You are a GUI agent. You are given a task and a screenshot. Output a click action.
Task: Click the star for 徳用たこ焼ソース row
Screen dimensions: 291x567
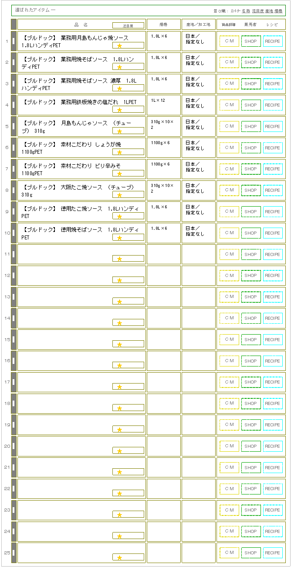[x=119, y=216]
